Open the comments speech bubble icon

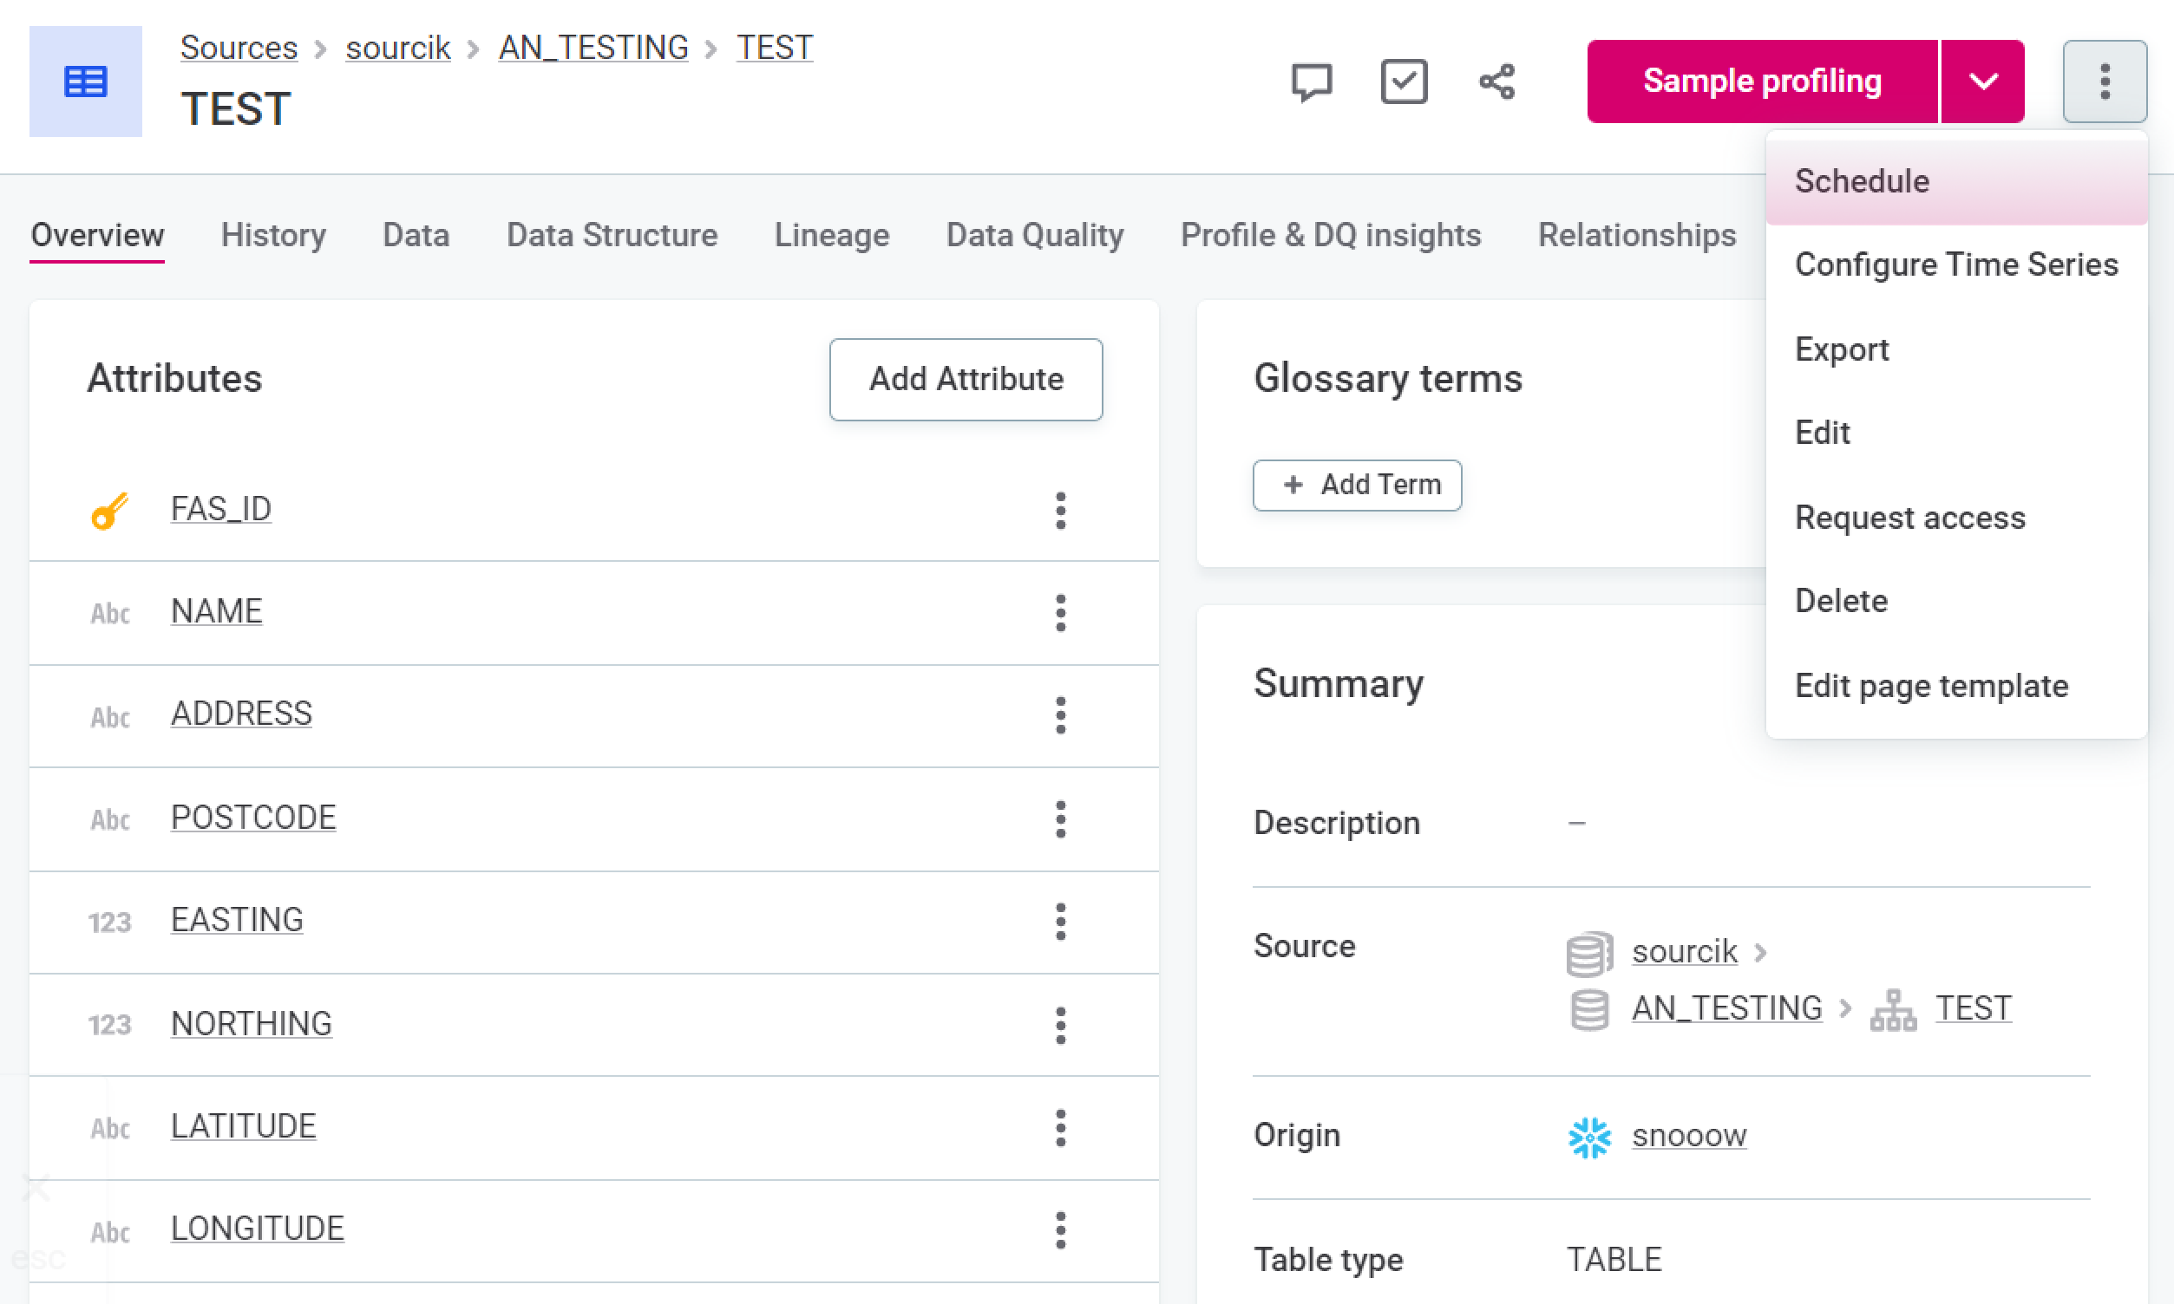[1311, 81]
